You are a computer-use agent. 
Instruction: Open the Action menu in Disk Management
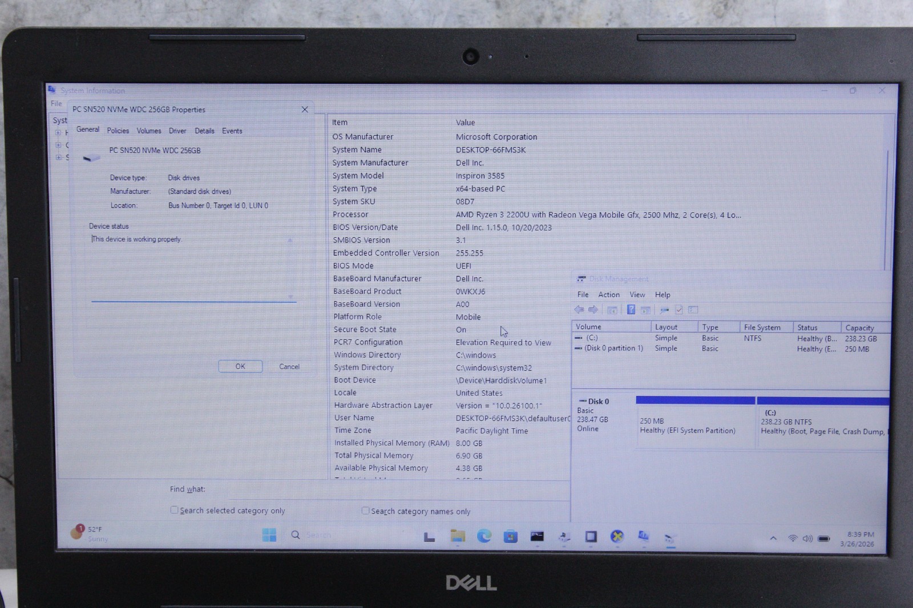click(609, 294)
